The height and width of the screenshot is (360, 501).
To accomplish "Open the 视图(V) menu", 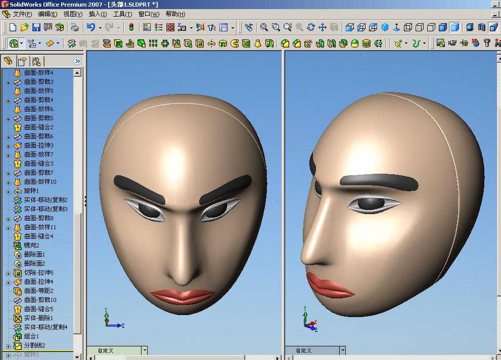I will point(73,14).
